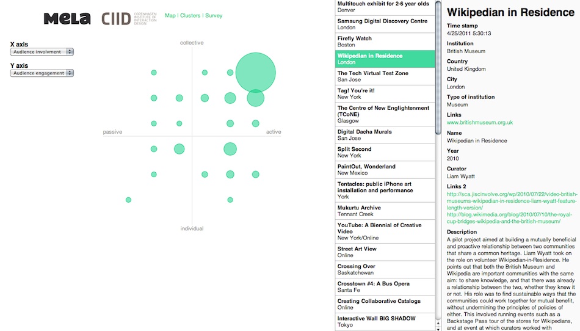Viewport: 580px width, 331px height.
Task: Select the largest bubble in the chart
Action: [256, 73]
